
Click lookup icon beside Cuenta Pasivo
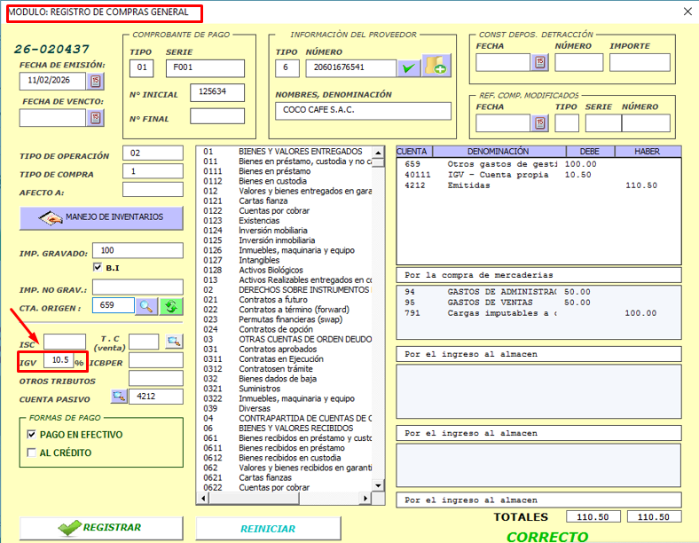[118, 396]
